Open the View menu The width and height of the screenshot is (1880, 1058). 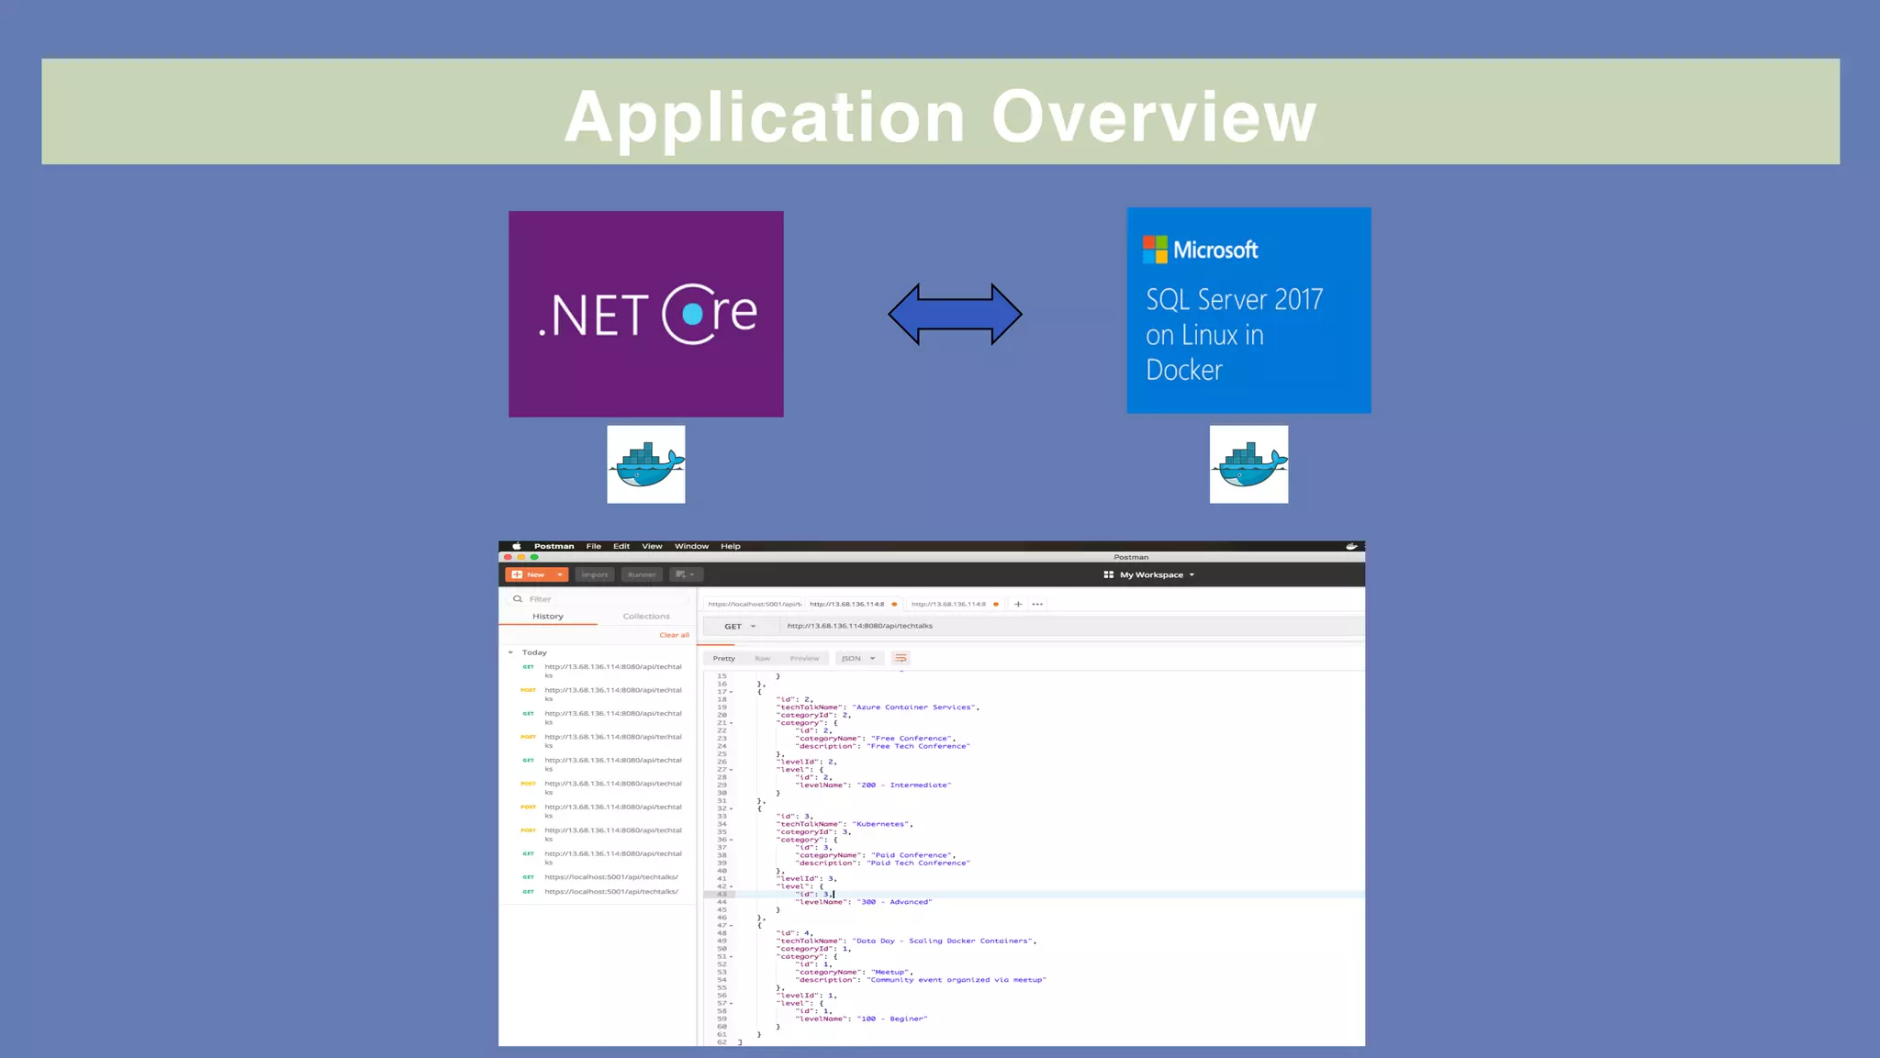point(652,546)
